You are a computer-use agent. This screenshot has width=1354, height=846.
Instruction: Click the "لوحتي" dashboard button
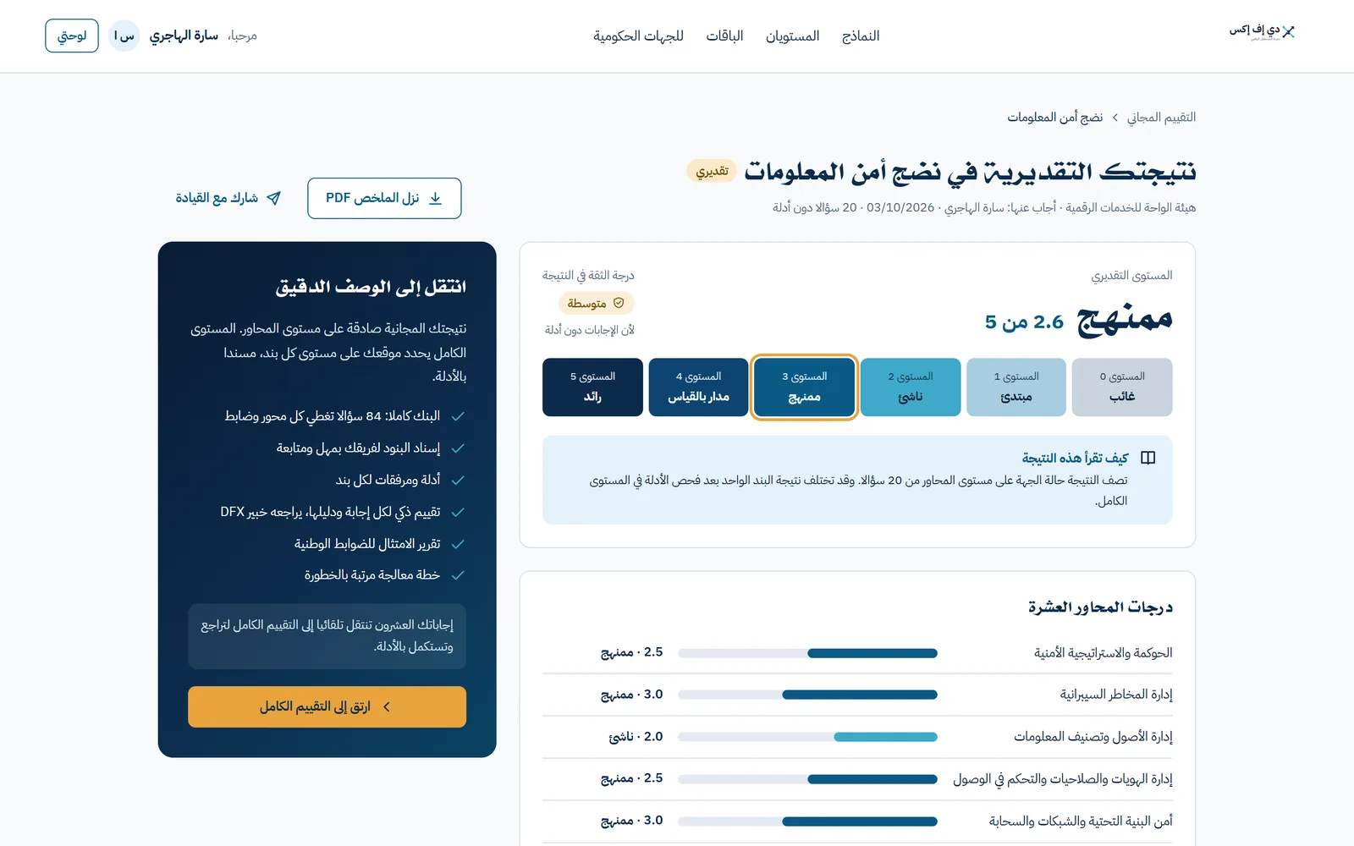click(72, 36)
